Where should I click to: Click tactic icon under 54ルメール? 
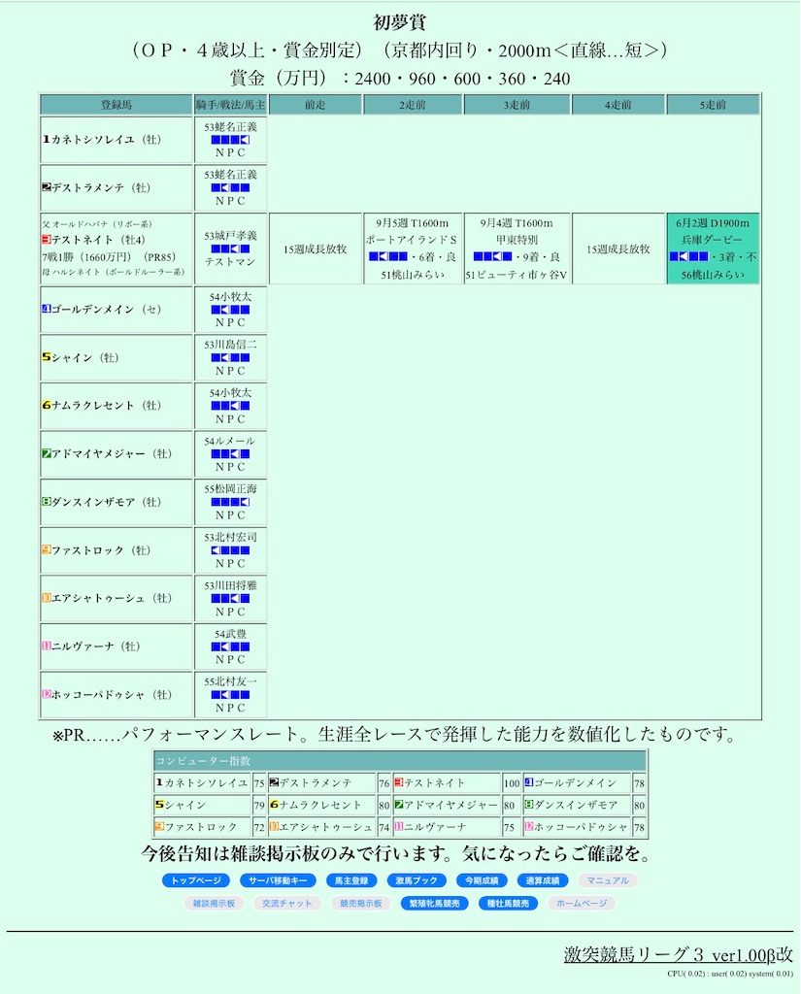tap(230, 454)
